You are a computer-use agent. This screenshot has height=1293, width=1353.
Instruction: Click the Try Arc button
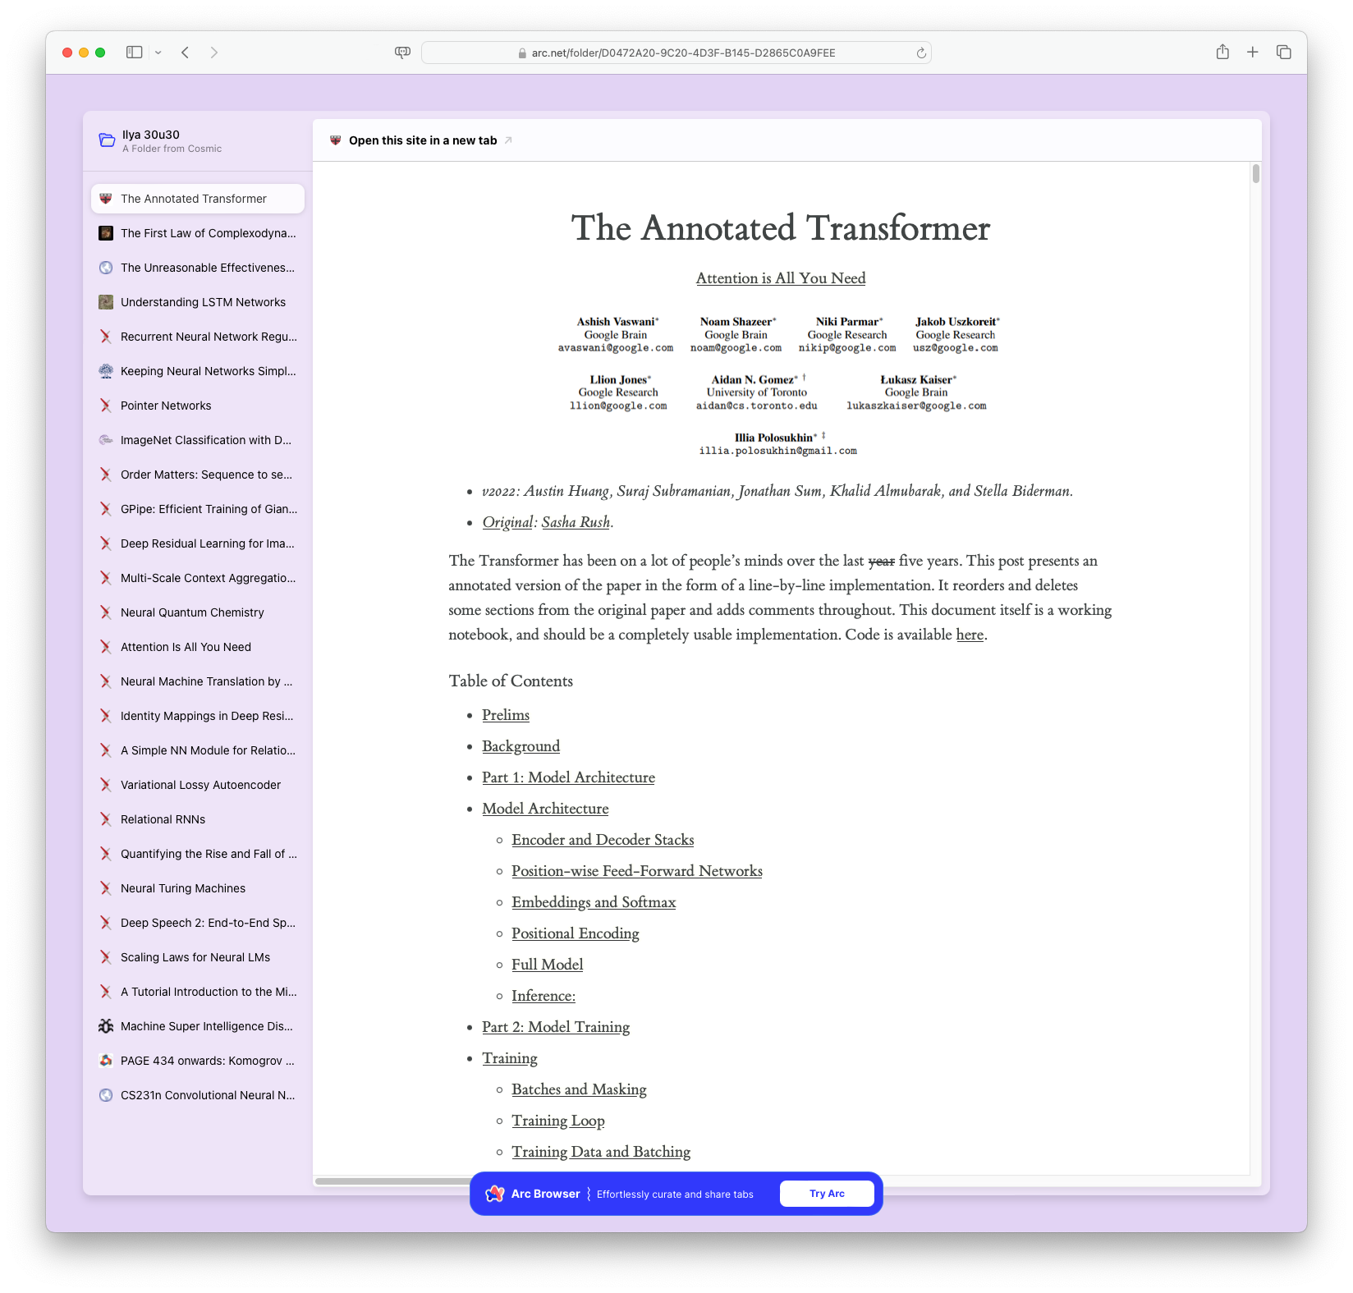pyautogui.click(x=827, y=1193)
